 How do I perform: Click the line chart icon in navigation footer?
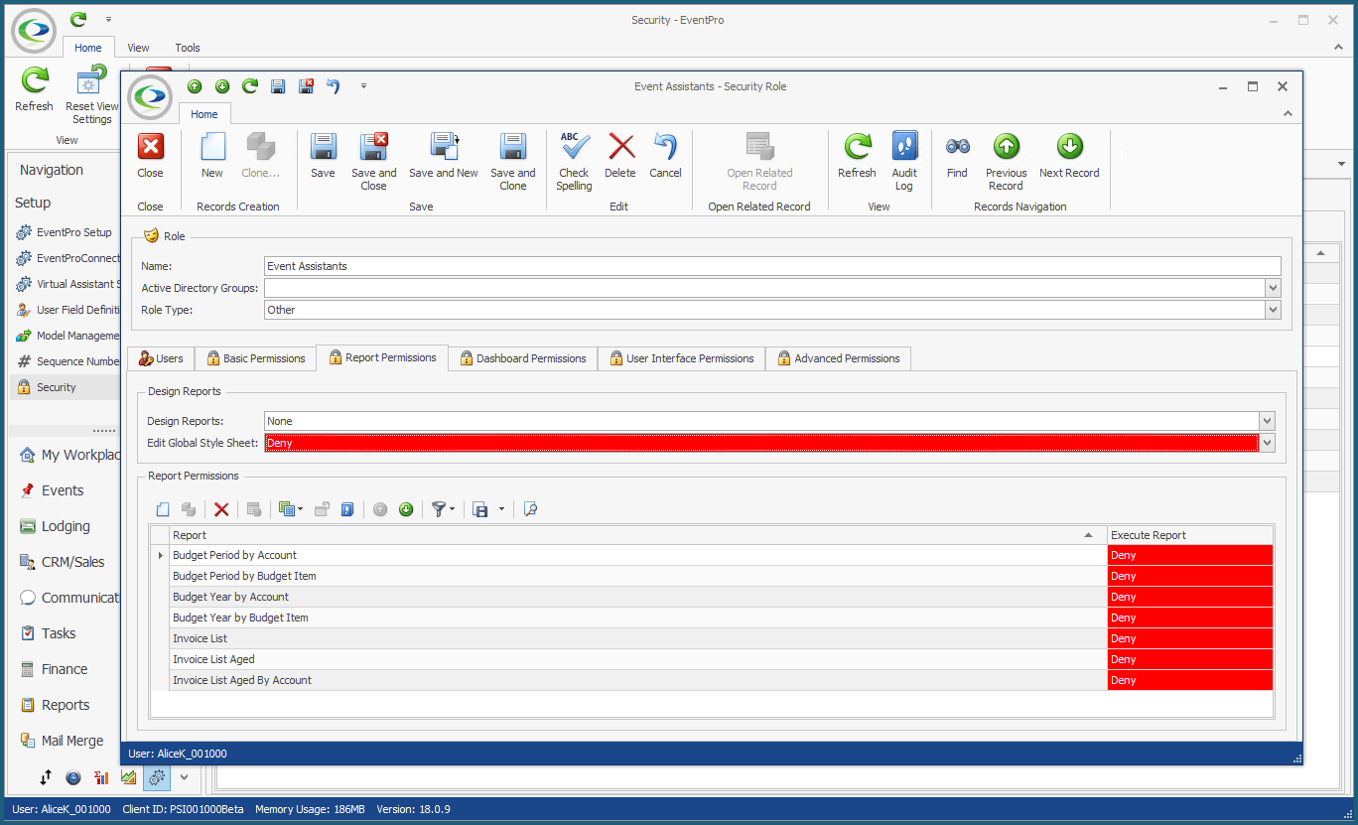click(129, 777)
